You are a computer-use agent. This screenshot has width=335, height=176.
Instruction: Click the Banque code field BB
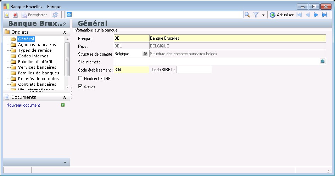point(132,38)
